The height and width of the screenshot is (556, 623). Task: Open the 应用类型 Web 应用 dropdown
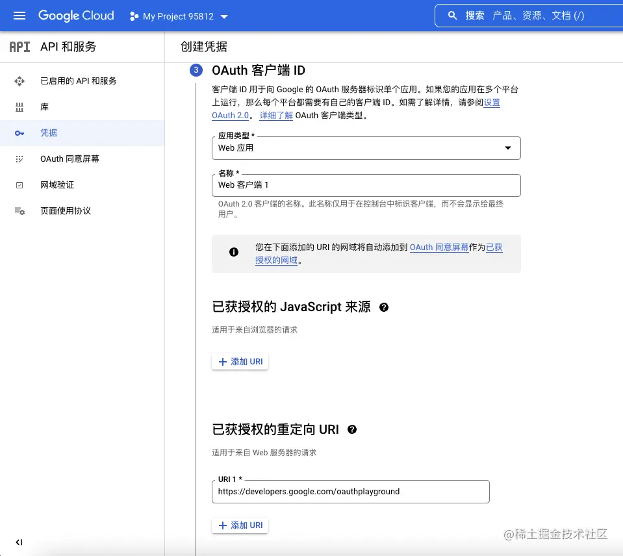click(366, 148)
